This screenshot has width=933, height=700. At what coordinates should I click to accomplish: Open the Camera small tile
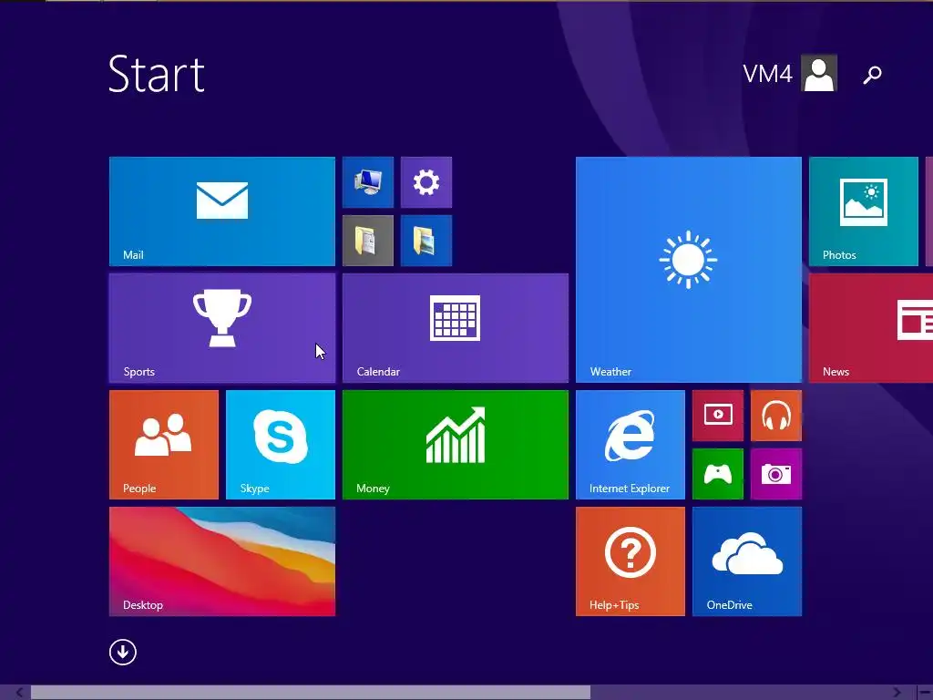776,474
